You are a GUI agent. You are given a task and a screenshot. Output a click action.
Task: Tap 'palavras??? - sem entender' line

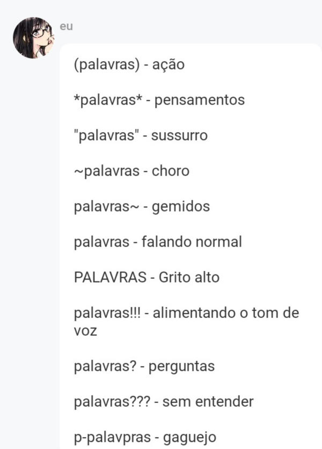tap(164, 401)
